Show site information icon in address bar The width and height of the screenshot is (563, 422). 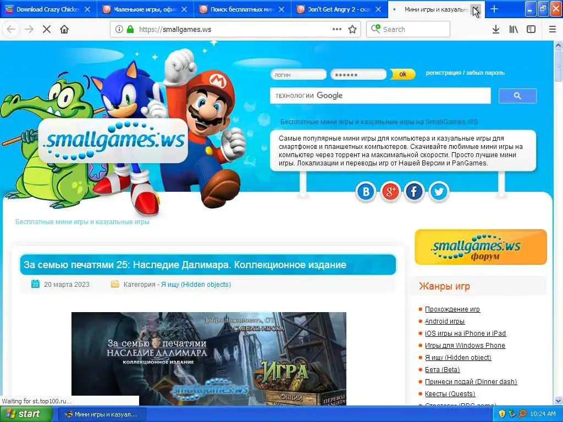point(119,30)
